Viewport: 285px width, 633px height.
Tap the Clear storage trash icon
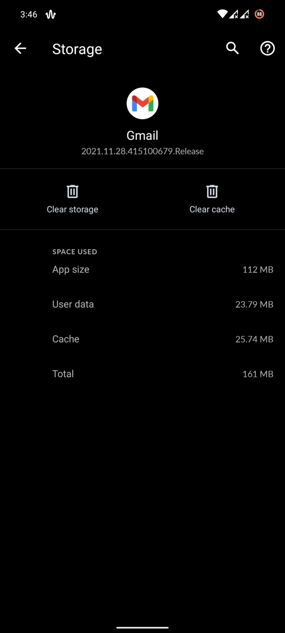72,192
